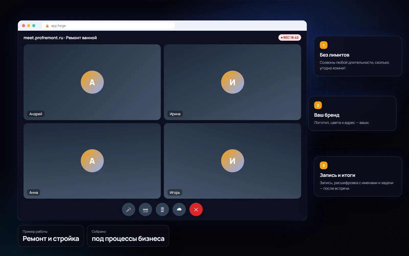Click the REC 18:42 recording indicator
The image size is (409, 256).
pos(290,38)
